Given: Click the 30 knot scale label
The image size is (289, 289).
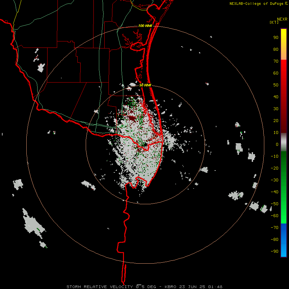Looking at the screenshot, I should pyautogui.click(x=276, y=109).
